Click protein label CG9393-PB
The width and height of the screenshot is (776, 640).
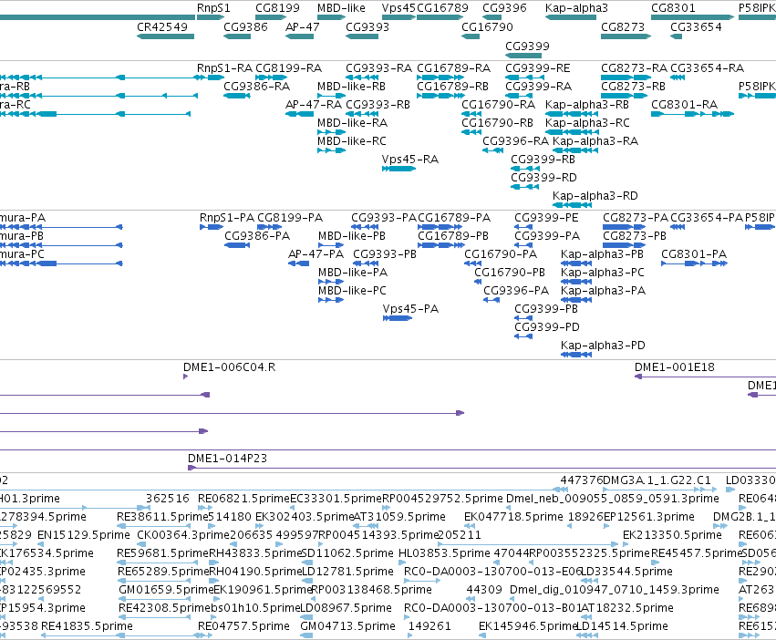(385, 254)
